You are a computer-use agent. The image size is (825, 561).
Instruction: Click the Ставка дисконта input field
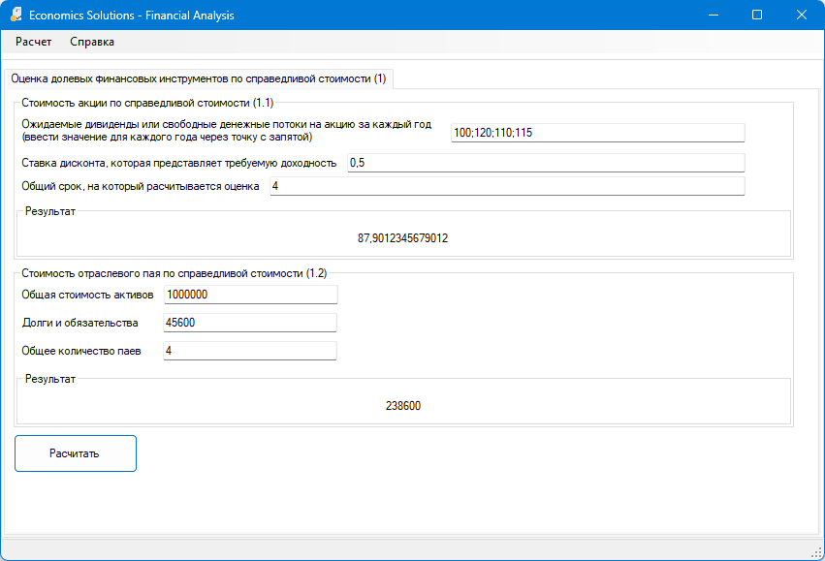545,163
